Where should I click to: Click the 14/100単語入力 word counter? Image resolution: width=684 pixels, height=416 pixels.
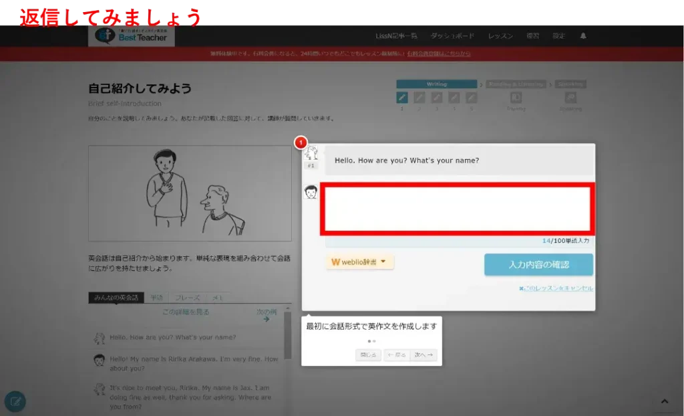pos(566,241)
